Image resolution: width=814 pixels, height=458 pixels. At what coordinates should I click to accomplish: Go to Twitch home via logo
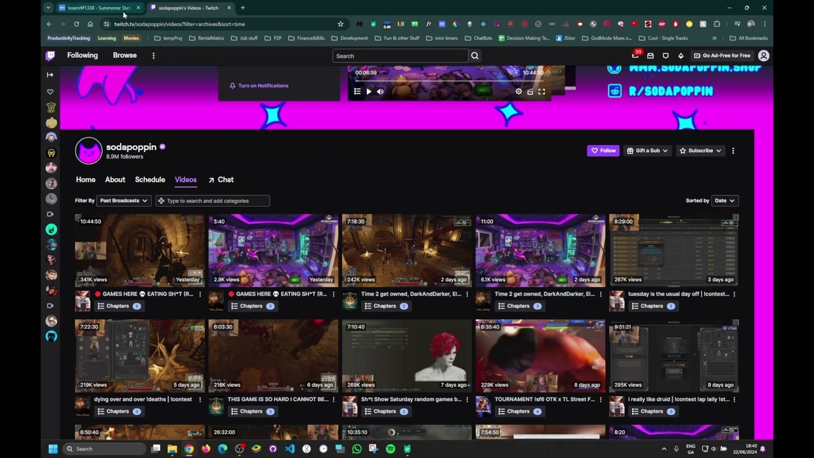click(x=50, y=55)
